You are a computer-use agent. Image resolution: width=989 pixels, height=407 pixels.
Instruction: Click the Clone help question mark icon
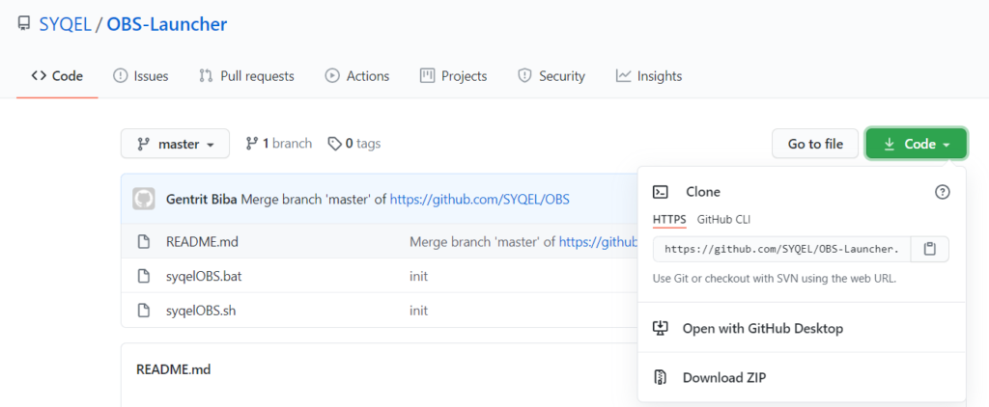(942, 192)
